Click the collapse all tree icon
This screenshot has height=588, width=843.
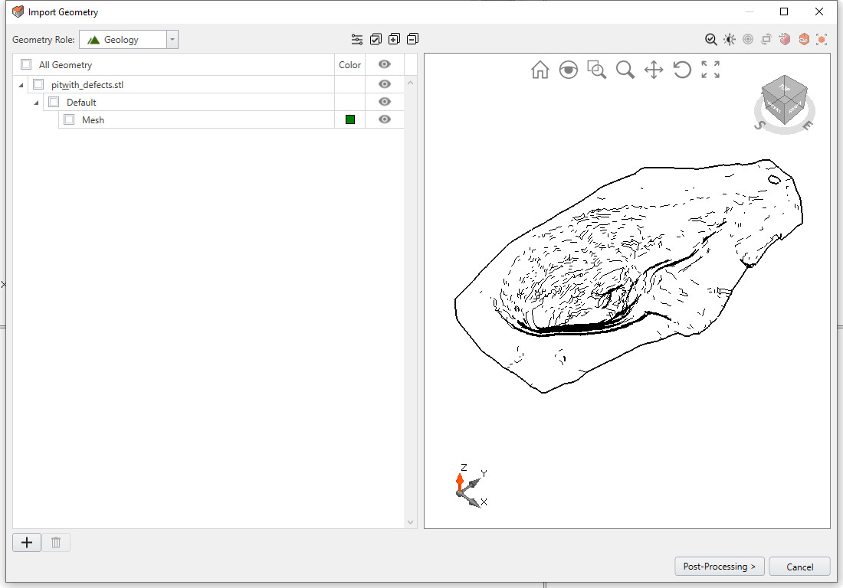click(412, 39)
